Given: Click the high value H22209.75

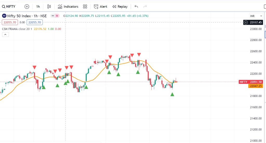Looking at the screenshot, I should coord(87,16).
